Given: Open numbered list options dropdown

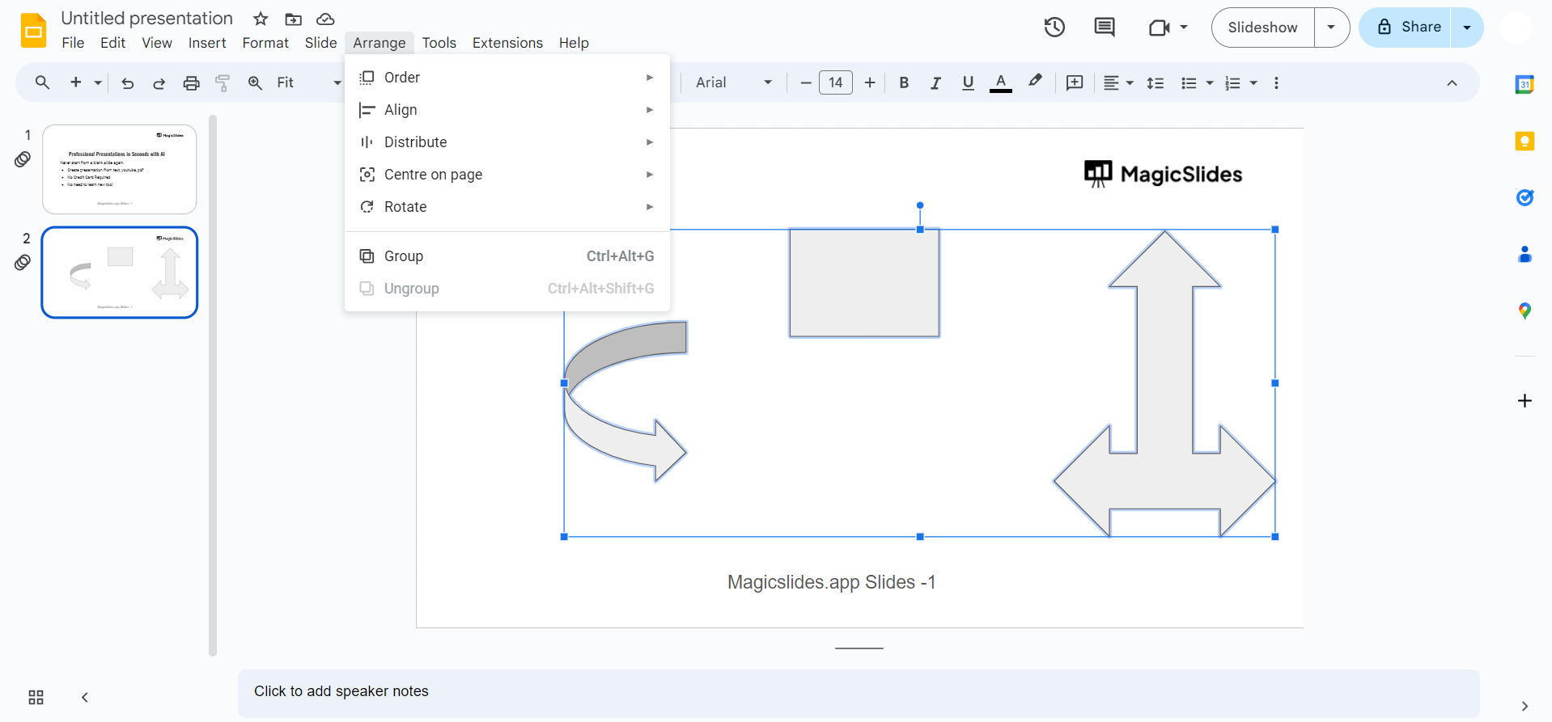Looking at the screenshot, I should pyautogui.click(x=1253, y=82).
